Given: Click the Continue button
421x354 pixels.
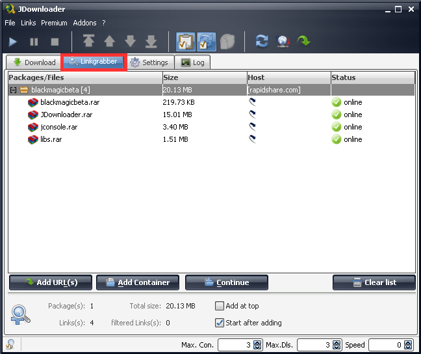Looking at the screenshot, I should click(227, 282).
